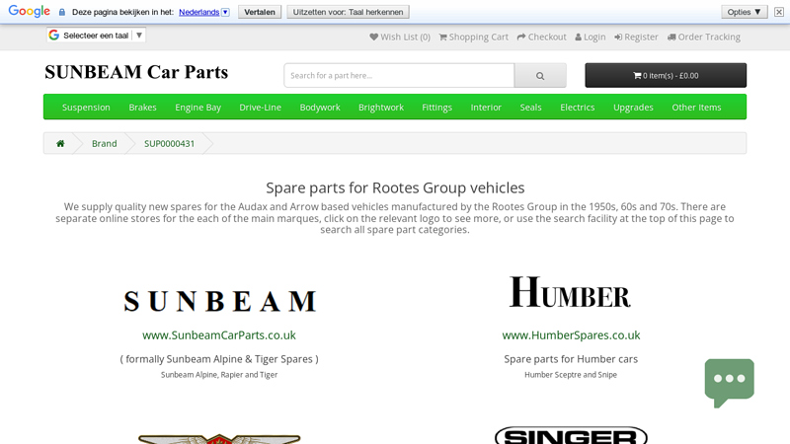The height and width of the screenshot is (444, 790).
Task: Click the winged emblem logo at bottom left
Action: click(219, 438)
